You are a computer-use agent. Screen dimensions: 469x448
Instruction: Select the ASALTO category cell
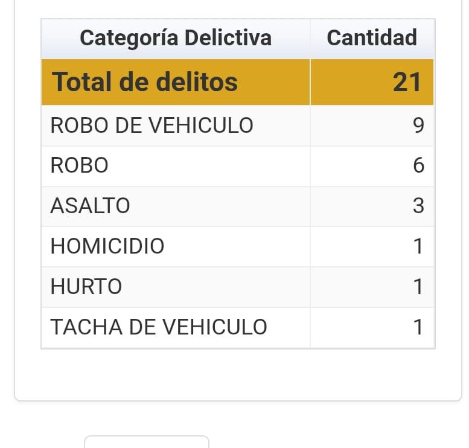[x=91, y=206]
